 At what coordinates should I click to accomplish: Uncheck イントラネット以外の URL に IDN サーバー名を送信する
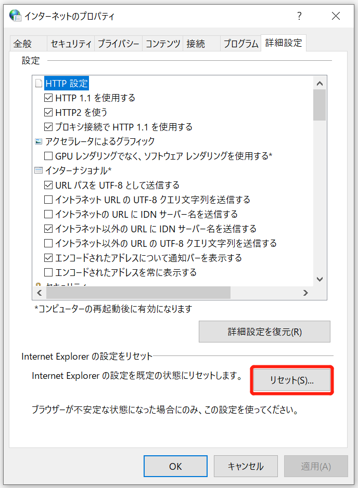point(48,229)
